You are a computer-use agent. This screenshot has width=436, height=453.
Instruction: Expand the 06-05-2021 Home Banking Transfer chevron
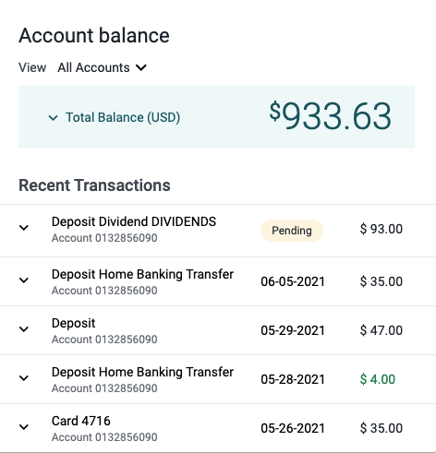[x=24, y=280]
